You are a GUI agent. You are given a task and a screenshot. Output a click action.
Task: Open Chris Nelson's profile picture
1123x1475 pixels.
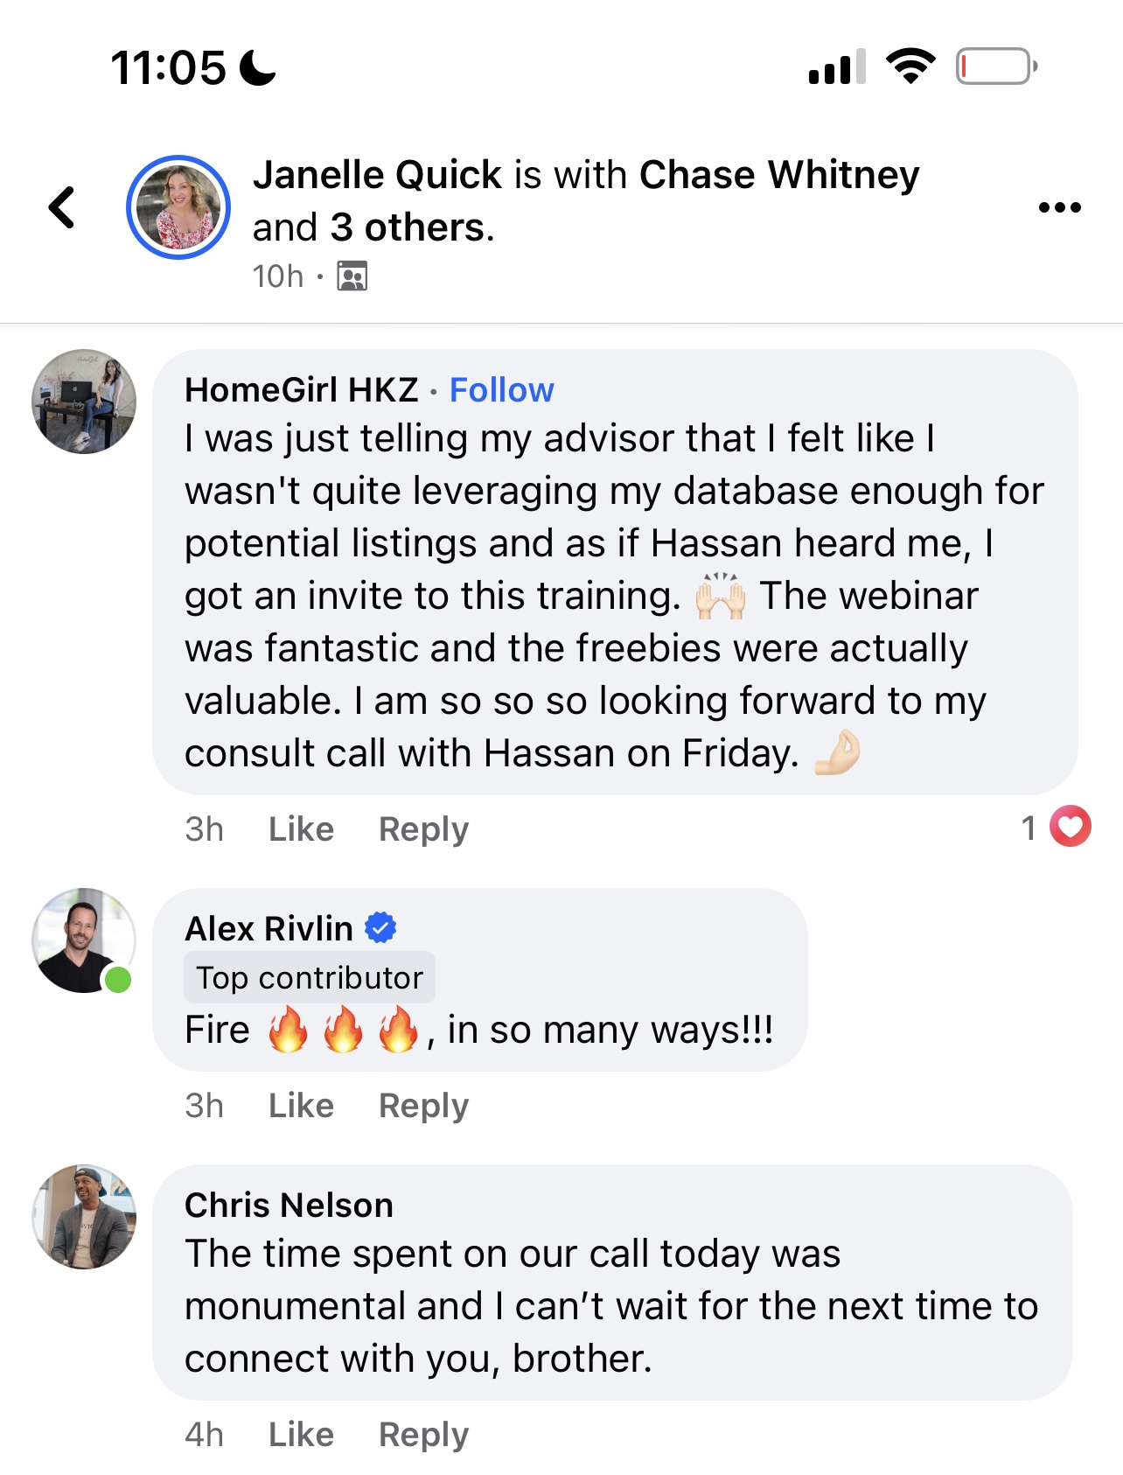(84, 1217)
